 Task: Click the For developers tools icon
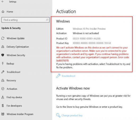point(3,106)
